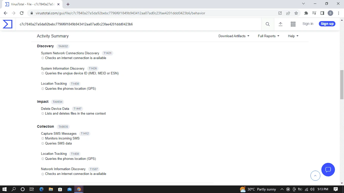Screen dimensions: 344x193
Task: Bookmark this page with star icon
Action: click(296, 13)
